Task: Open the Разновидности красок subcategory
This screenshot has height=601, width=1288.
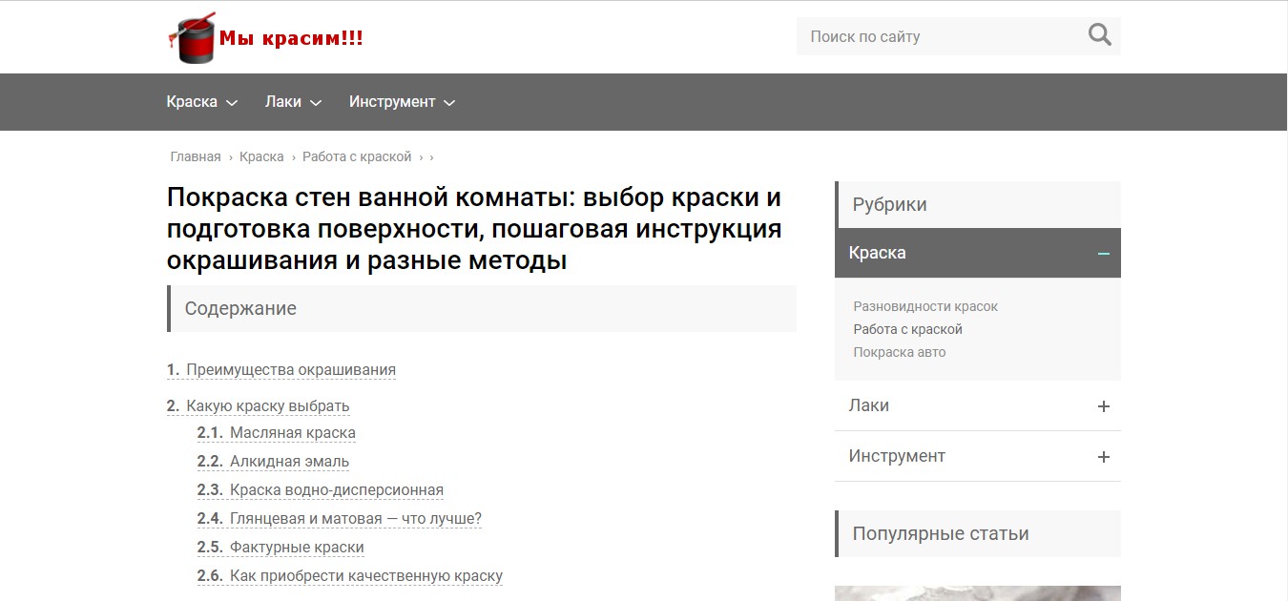Action: (x=925, y=306)
